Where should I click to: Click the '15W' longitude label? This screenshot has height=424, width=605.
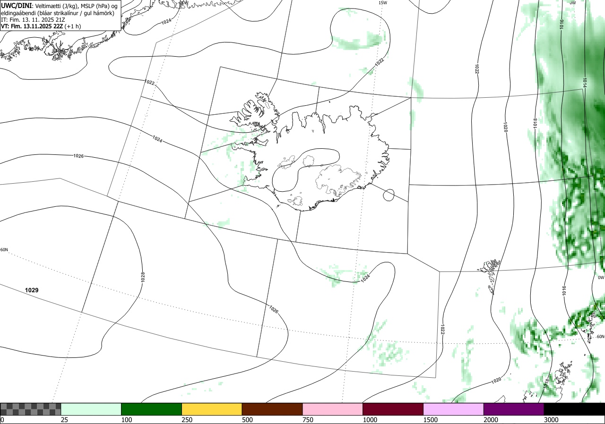coord(382,3)
